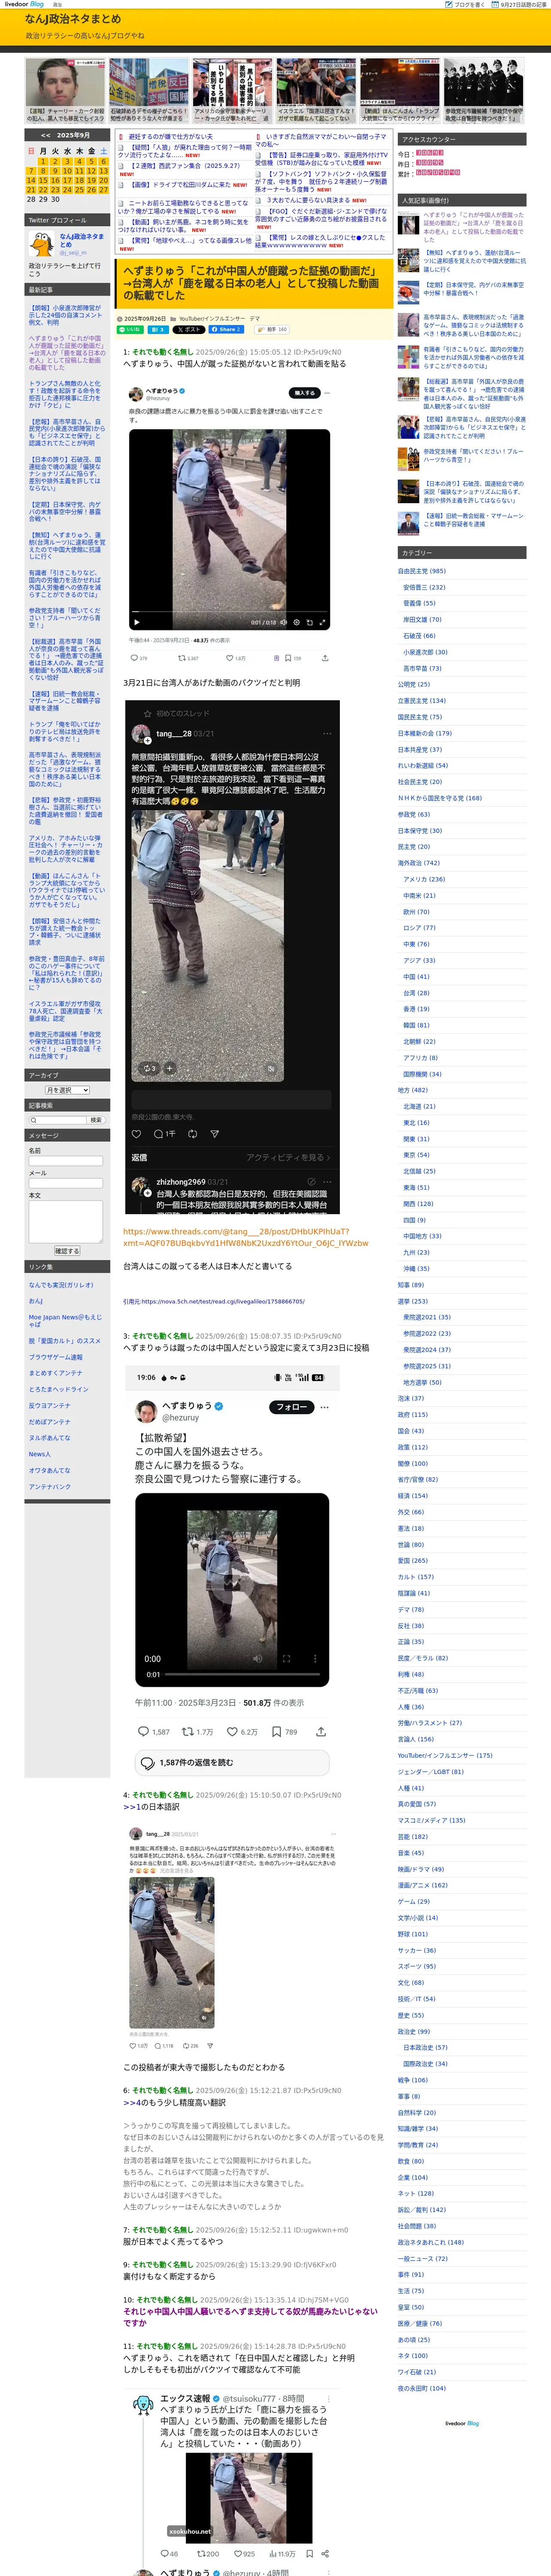This screenshot has width=551, height=2576.
Task: Open the なんJ政治ネタまとめ blog title
Action: (73, 19)
